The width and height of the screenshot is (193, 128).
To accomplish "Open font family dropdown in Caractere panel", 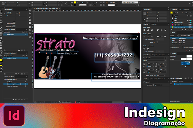I will coord(165,58).
